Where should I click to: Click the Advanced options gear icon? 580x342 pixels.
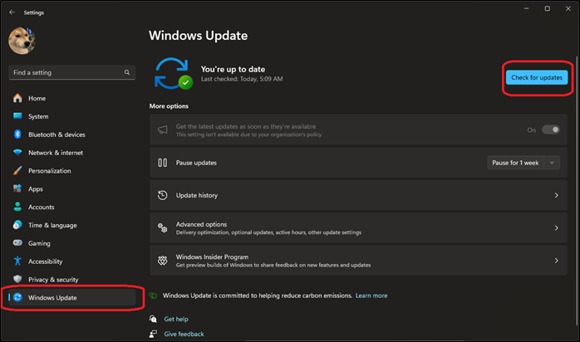click(x=163, y=227)
